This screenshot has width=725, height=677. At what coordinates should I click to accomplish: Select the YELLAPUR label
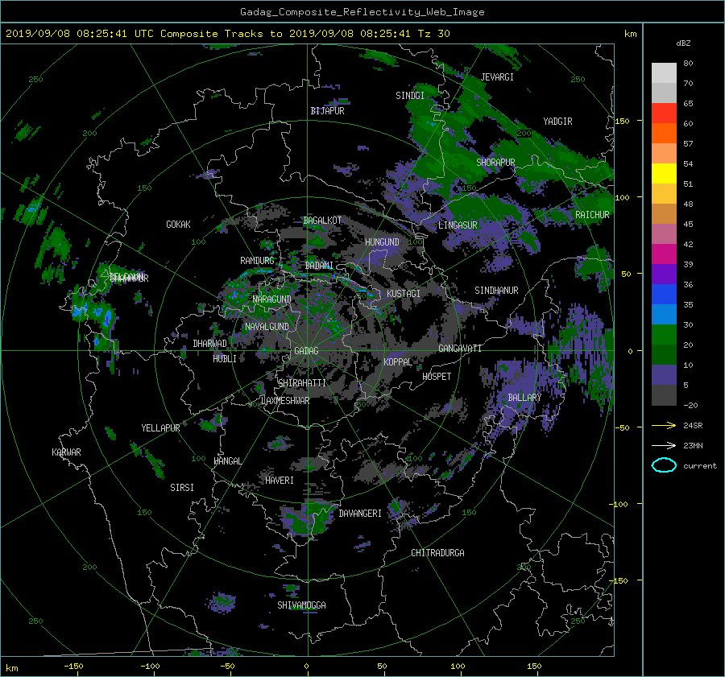[x=160, y=428]
